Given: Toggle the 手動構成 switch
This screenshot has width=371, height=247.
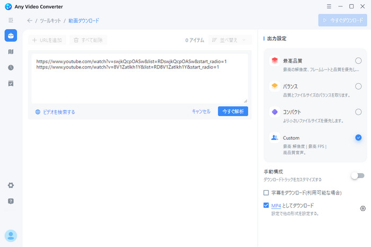Looking at the screenshot, I should click(358, 175).
